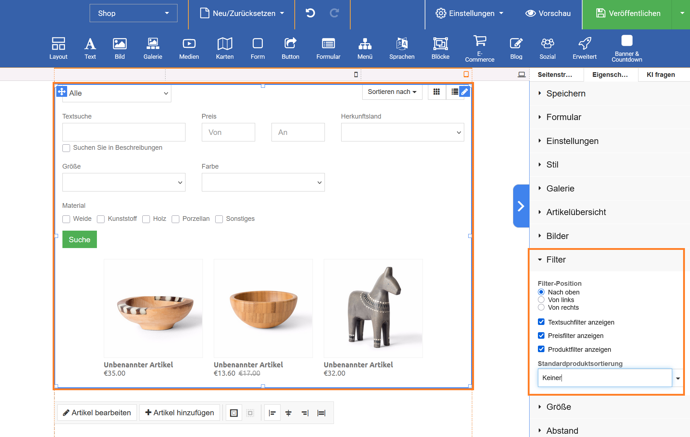
Task: Open the Herkunftsland dropdown
Action: (x=402, y=132)
